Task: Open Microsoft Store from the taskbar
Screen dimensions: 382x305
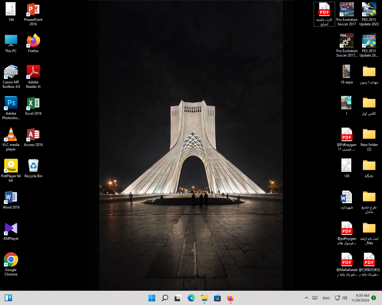Action: (217, 298)
